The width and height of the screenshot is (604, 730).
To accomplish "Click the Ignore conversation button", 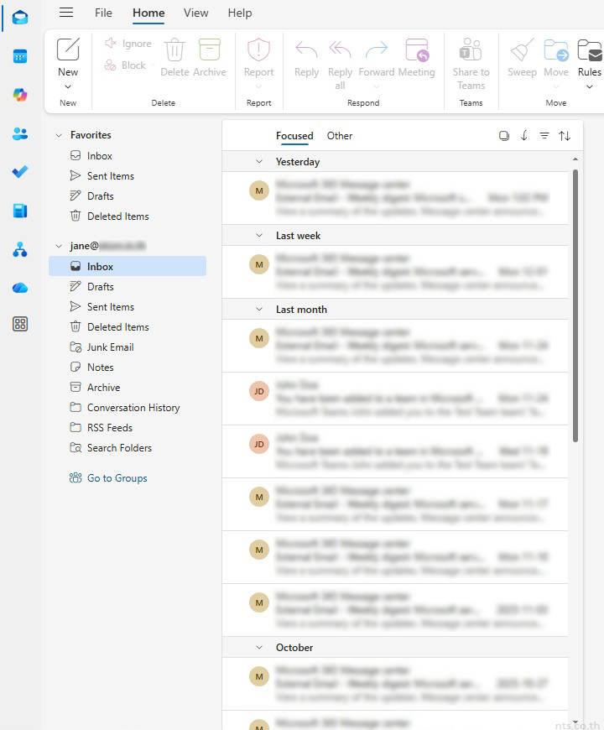I will 128,44.
